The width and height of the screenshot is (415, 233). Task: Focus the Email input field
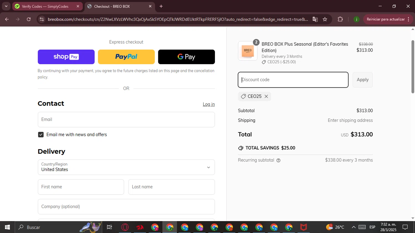click(126, 119)
